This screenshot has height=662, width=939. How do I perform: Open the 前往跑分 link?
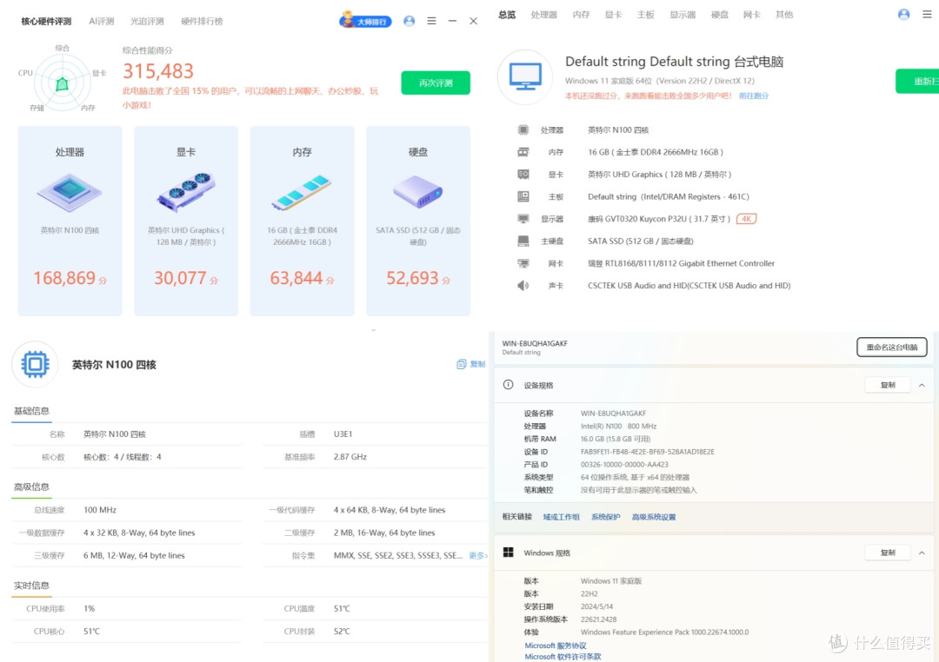click(x=753, y=96)
